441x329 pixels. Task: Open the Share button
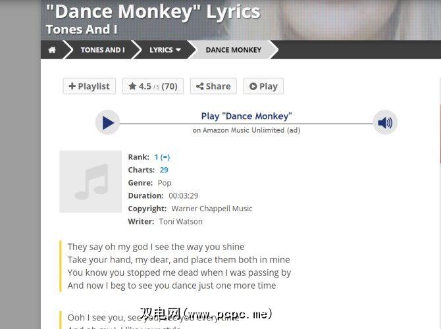tap(213, 86)
